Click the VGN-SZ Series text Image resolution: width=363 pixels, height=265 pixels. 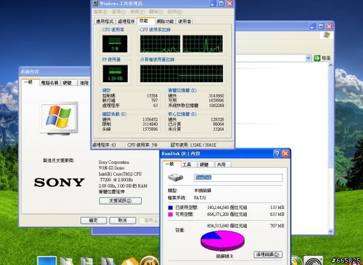click(x=112, y=168)
